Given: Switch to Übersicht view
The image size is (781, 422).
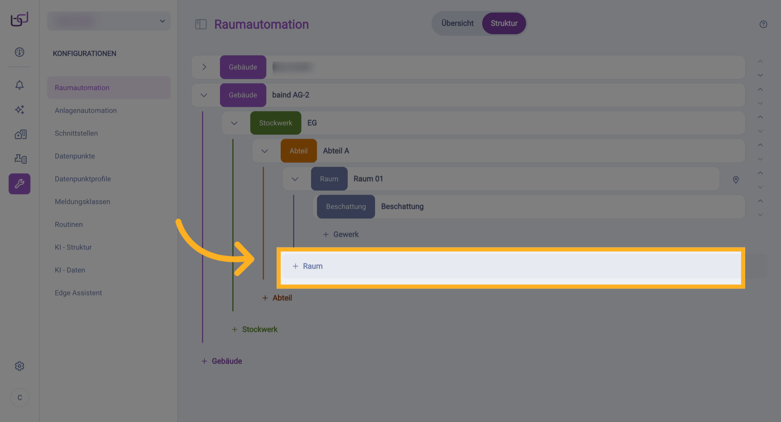Looking at the screenshot, I should click(457, 24).
